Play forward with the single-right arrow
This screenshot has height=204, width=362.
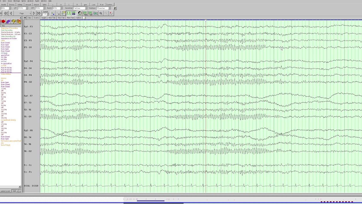[x=34, y=13]
